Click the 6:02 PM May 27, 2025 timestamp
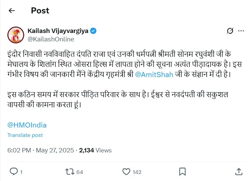The width and height of the screenshot is (251, 181). point(40,150)
